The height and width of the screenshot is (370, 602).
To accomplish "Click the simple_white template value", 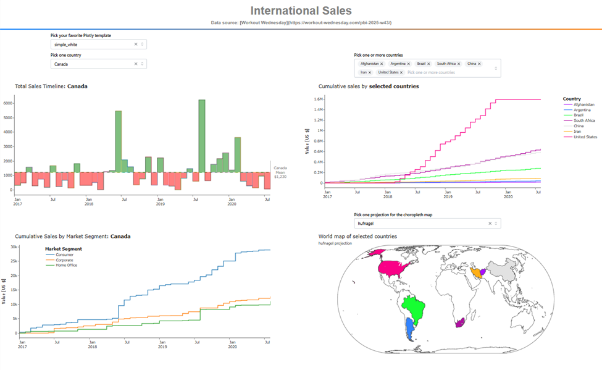I will pos(65,44).
